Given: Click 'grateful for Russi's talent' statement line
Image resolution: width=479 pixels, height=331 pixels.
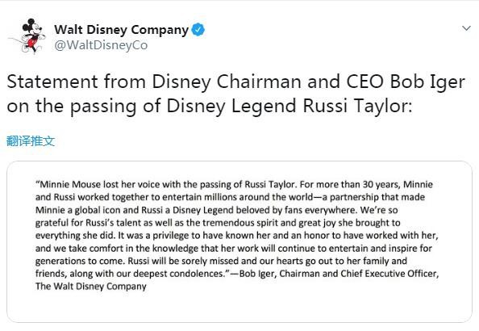Looking at the screenshot, I should point(218,223).
